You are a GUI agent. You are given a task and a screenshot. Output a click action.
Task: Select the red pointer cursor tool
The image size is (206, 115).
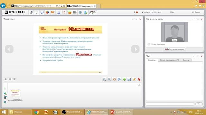coord(139,79)
